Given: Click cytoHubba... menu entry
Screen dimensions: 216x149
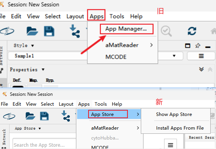Looking at the screenshot, I should (105, 138).
